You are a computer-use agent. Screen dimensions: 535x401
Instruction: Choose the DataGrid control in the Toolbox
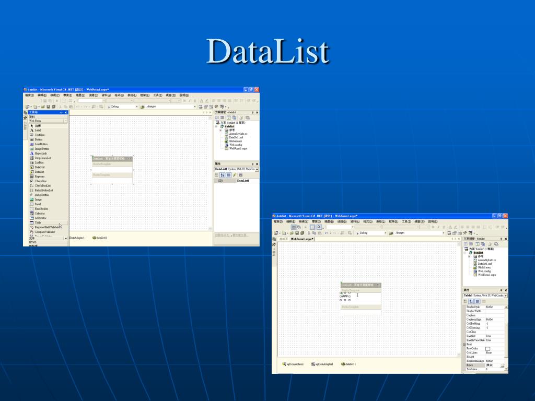click(x=37, y=167)
